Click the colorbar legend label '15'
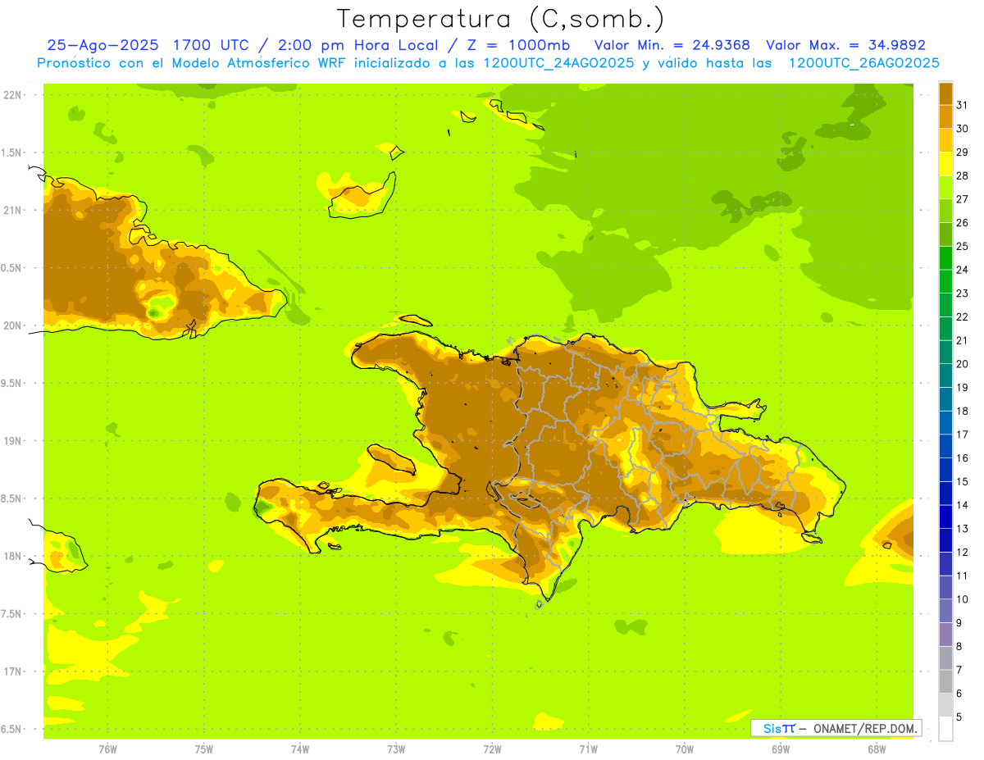Viewport: 984px width, 760px height. [963, 481]
